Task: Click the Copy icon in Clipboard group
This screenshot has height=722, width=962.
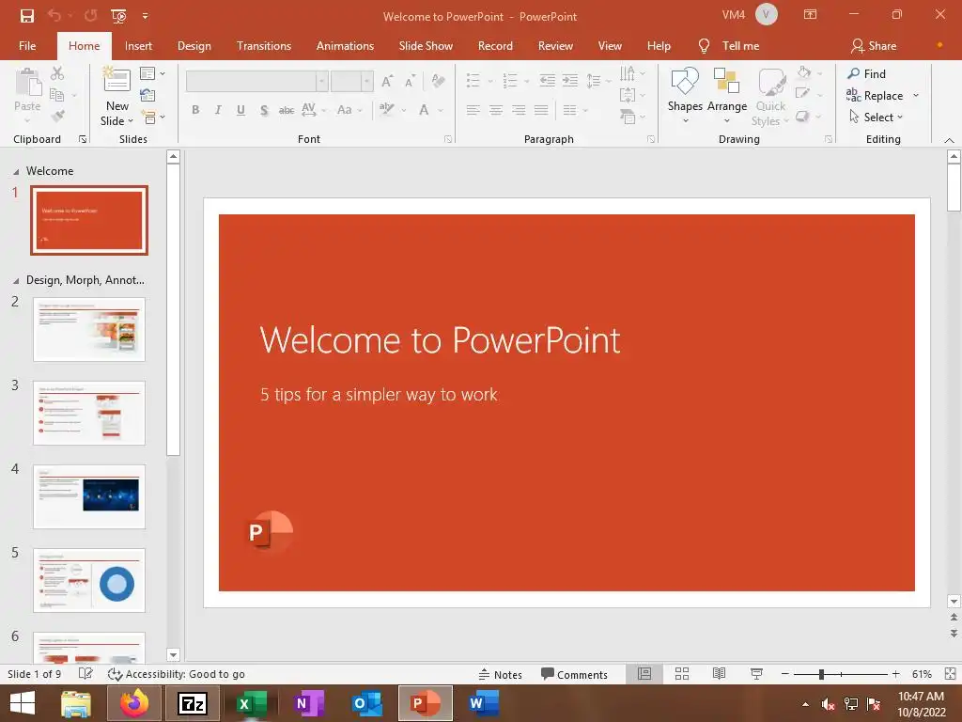Action: point(57,95)
